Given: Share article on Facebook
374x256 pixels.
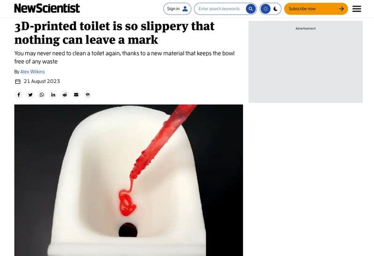Looking at the screenshot, I should point(19,95).
